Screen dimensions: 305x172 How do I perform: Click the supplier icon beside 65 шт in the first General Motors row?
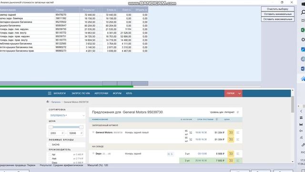coord(191,133)
